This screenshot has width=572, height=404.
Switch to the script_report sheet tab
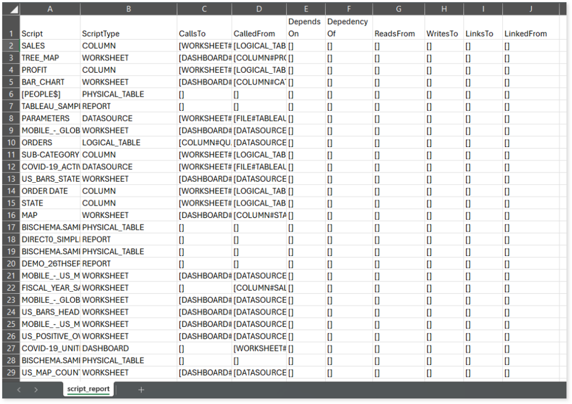coord(88,389)
